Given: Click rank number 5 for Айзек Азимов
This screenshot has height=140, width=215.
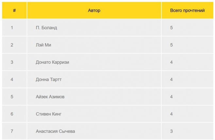Looking at the screenshot, I should [x=12, y=97].
